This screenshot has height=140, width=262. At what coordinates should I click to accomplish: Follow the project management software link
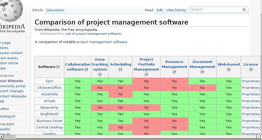click(x=102, y=42)
